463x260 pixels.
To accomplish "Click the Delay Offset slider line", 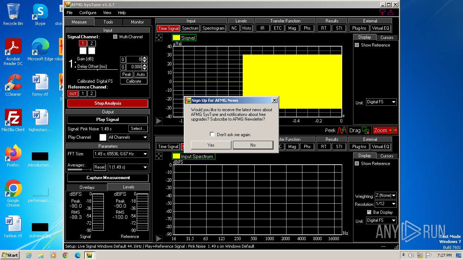I will [x=97, y=70].
